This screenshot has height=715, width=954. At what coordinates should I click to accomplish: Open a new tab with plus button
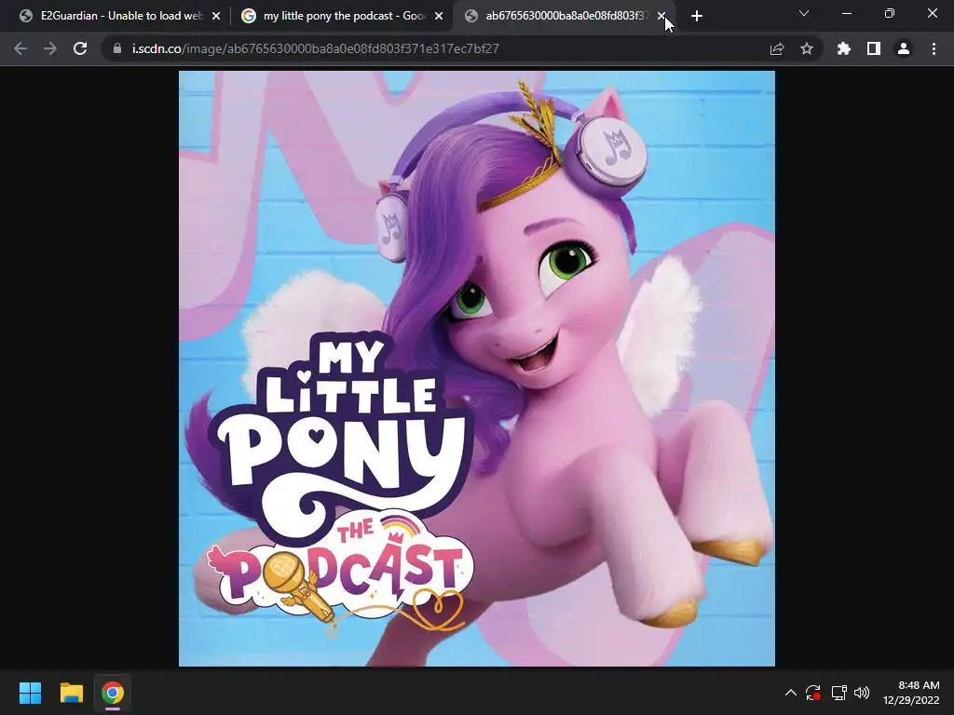click(x=697, y=16)
